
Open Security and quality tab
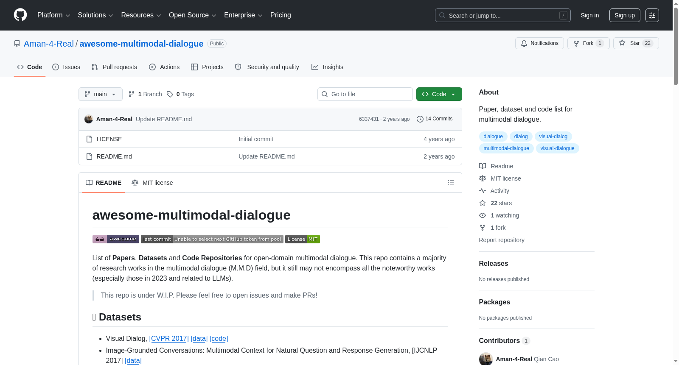267,67
